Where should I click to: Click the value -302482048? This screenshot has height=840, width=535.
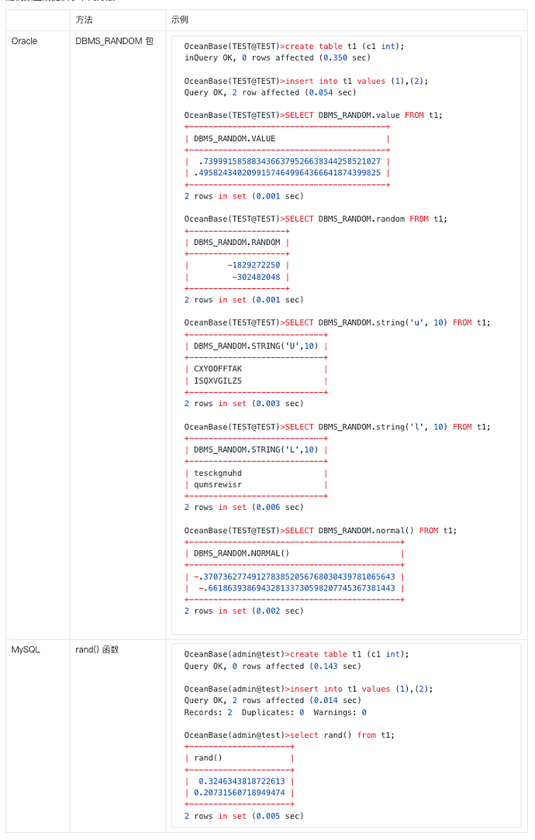coord(256,277)
